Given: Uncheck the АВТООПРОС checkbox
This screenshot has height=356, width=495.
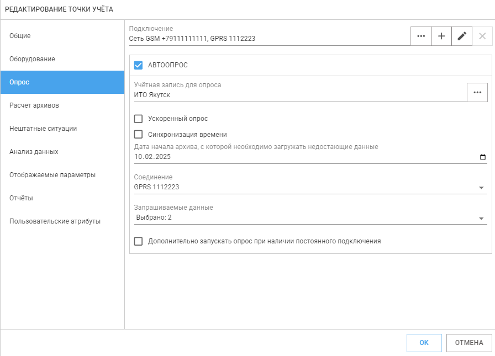Looking at the screenshot, I should tap(138, 65).
